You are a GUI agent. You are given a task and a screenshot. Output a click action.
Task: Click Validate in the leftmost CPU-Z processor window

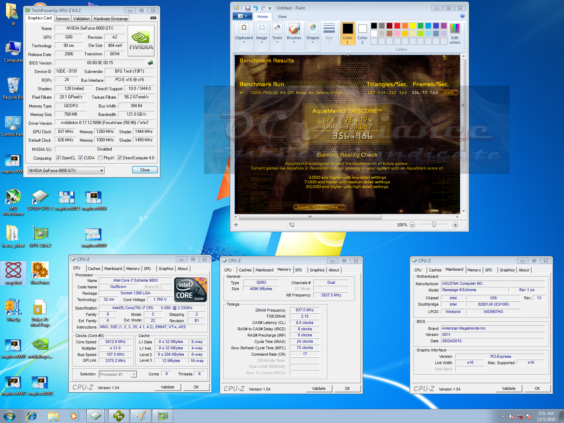tap(167, 387)
